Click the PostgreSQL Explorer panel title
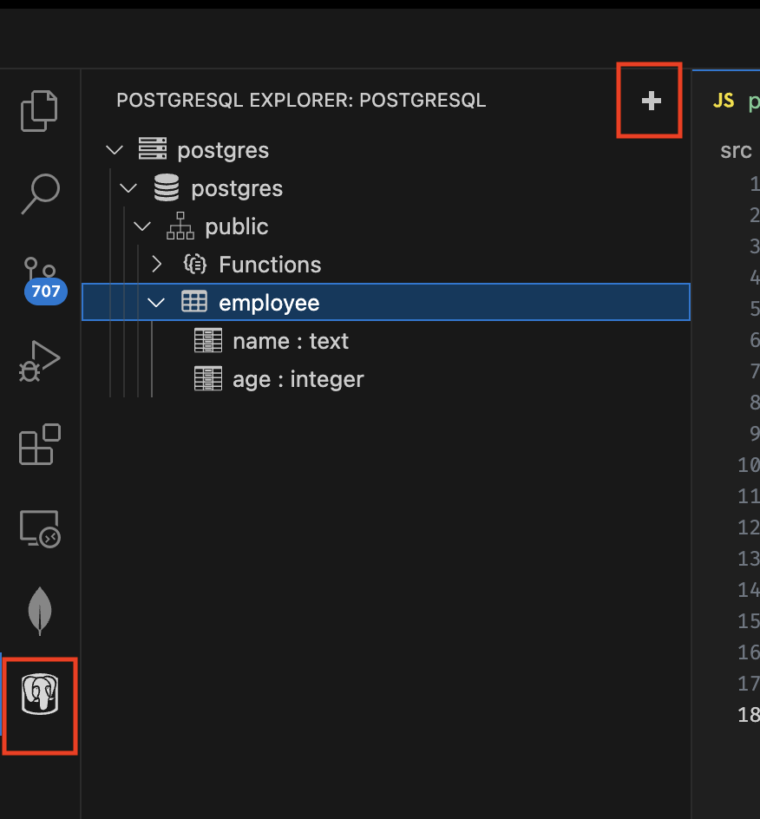Image resolution: width=760 pixels, height=819 pixels. click(301, 100)
